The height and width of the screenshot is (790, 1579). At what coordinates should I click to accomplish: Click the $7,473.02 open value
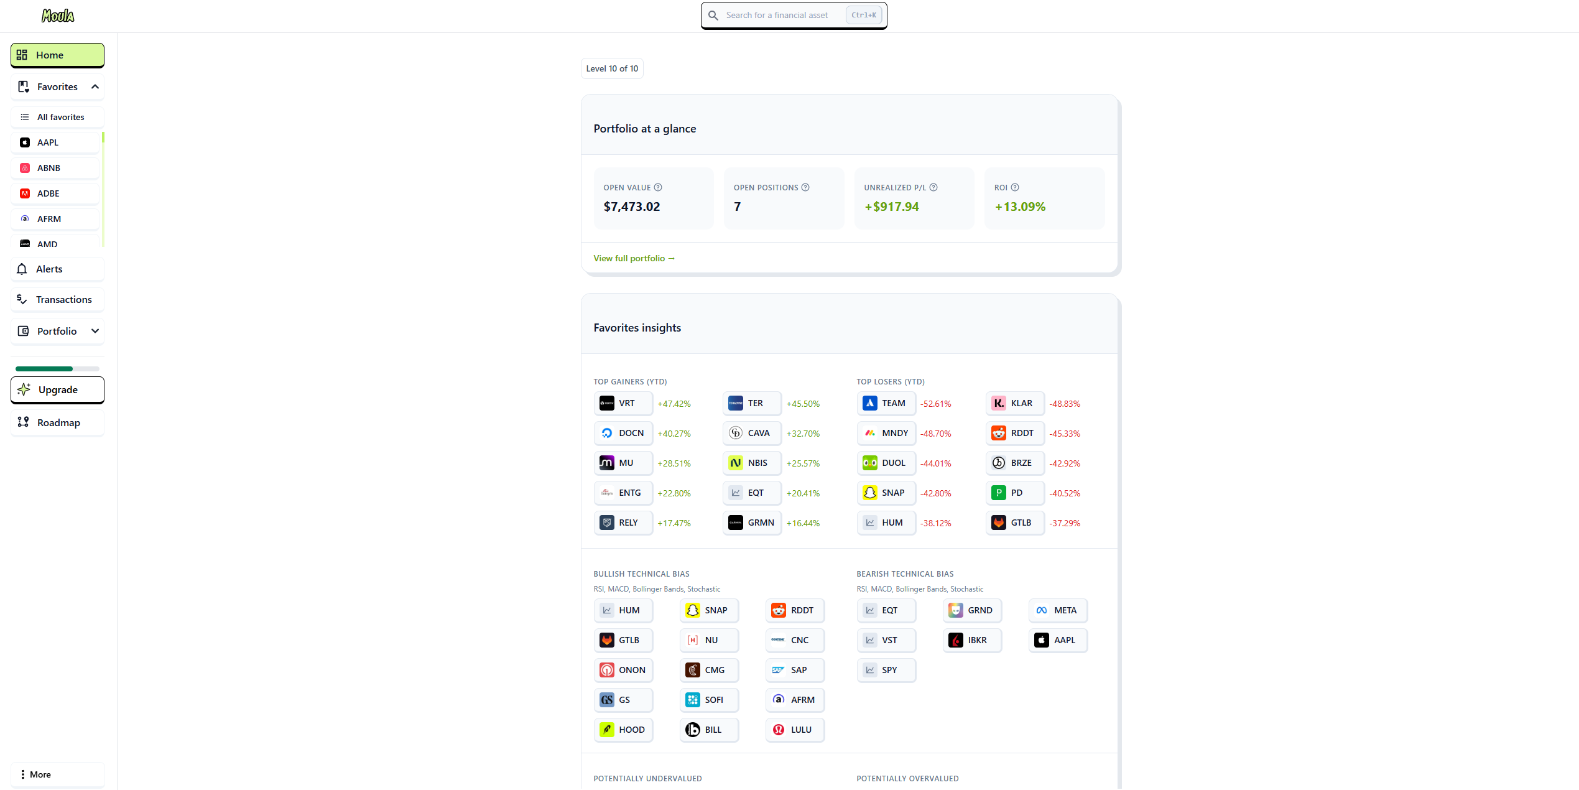(632, 207)
